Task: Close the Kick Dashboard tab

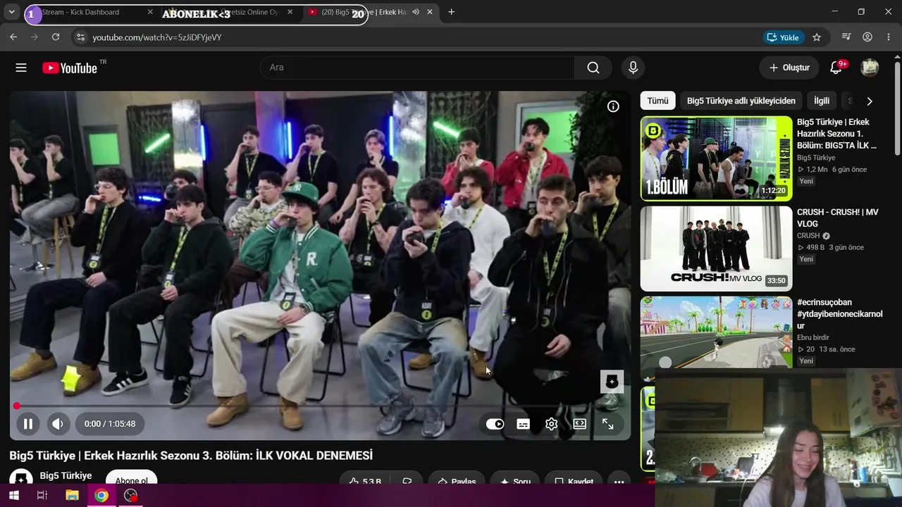Action: pos(150,12)
